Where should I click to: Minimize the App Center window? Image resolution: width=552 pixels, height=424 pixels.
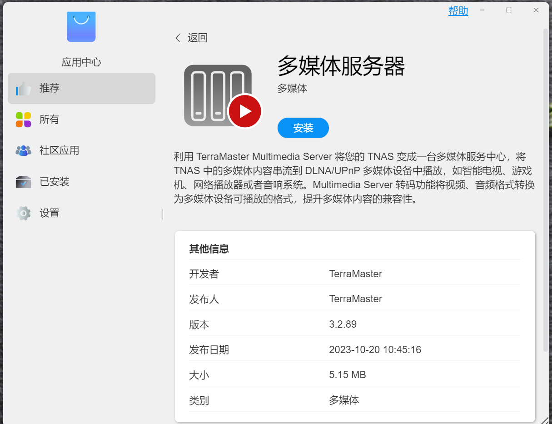click(x=482, y=10)
